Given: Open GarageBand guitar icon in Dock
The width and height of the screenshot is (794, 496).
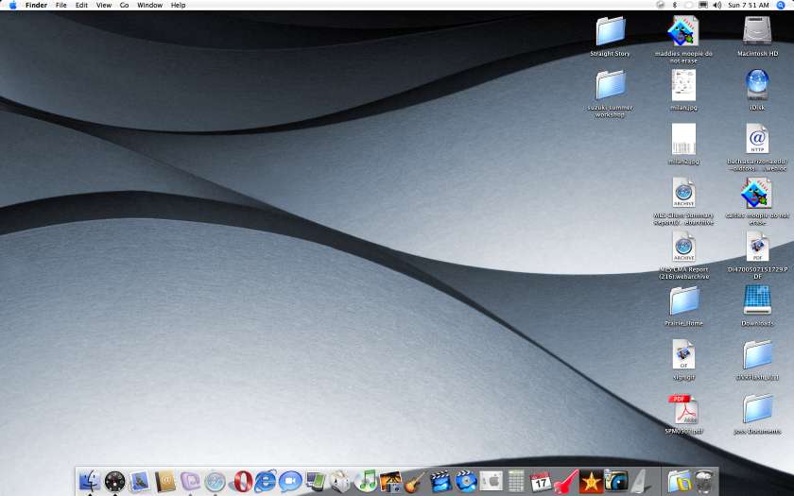Looking at the screenshot, I should tap(415, 481).
